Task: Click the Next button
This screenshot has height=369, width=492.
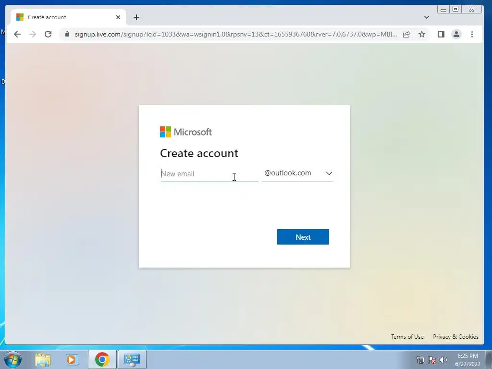Action: pos(303,237)
